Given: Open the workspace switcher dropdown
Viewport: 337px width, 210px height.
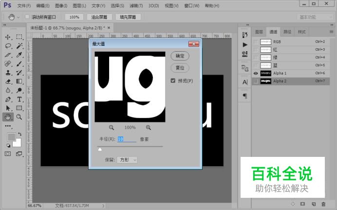Looking at the screenshot, I should 315,17.
